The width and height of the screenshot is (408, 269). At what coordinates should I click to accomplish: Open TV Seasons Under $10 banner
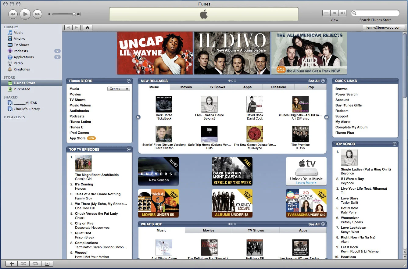coord(306,203)
